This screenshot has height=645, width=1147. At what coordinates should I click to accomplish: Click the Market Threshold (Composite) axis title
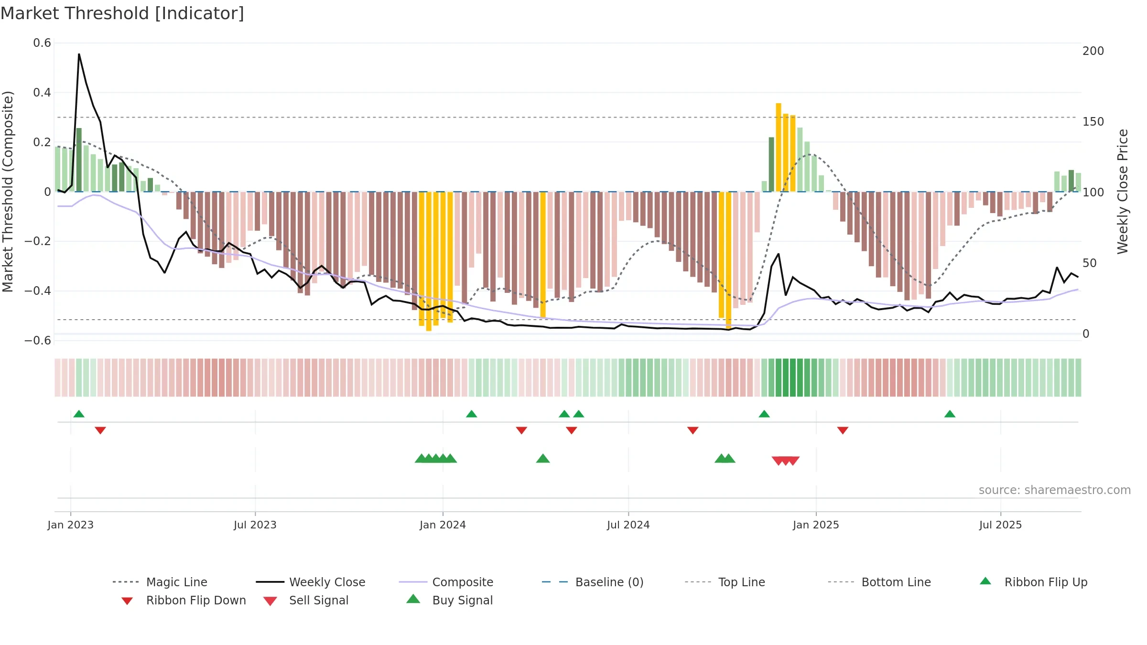(8, 192)
